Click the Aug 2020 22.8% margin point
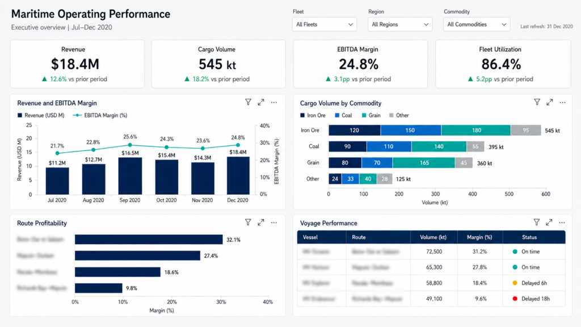Screen dimensions: 581x327 pos(94,150)
